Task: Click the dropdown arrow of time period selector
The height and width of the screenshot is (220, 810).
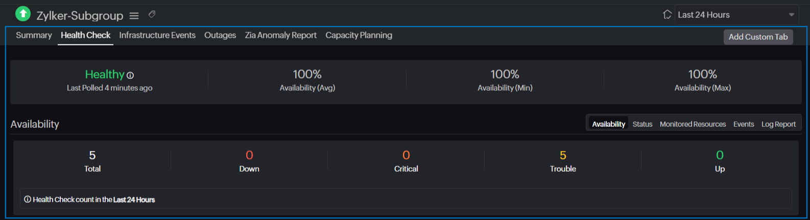Action: tap(791, 15)
